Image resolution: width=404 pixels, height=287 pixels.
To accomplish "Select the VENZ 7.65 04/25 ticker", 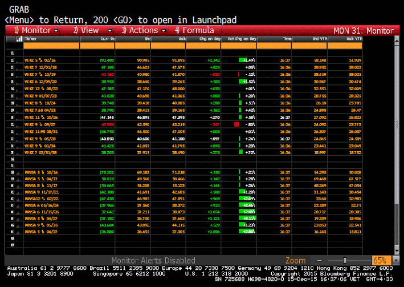I will 40,111.
